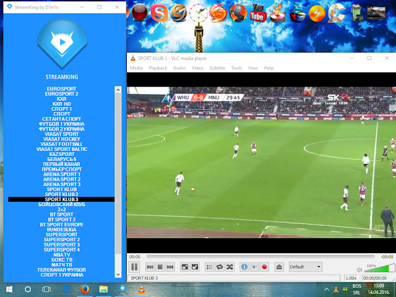396x297 pixels.
Task: Open the Playback menu in VLC
Action: [x=158, y=68]
